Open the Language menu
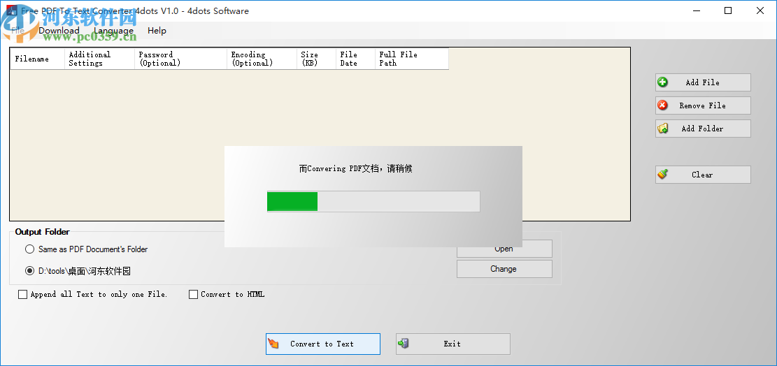The image size is (777, 366). tap(114, 31)
